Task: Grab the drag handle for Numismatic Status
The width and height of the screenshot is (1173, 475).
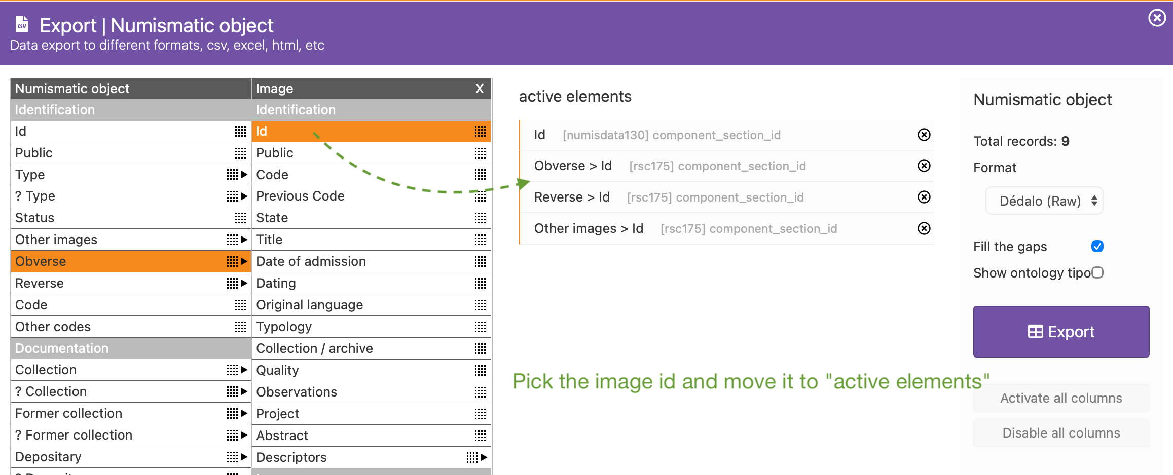Action: pos(240,218)
